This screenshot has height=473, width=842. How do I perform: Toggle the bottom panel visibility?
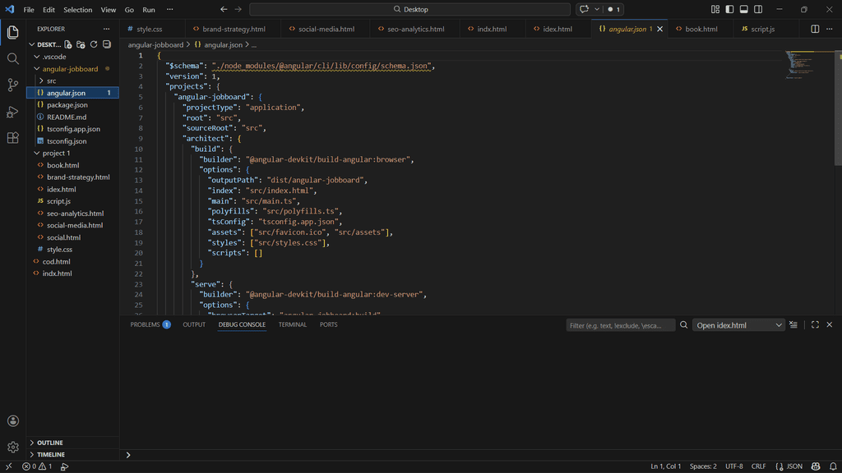click(743, 9)
